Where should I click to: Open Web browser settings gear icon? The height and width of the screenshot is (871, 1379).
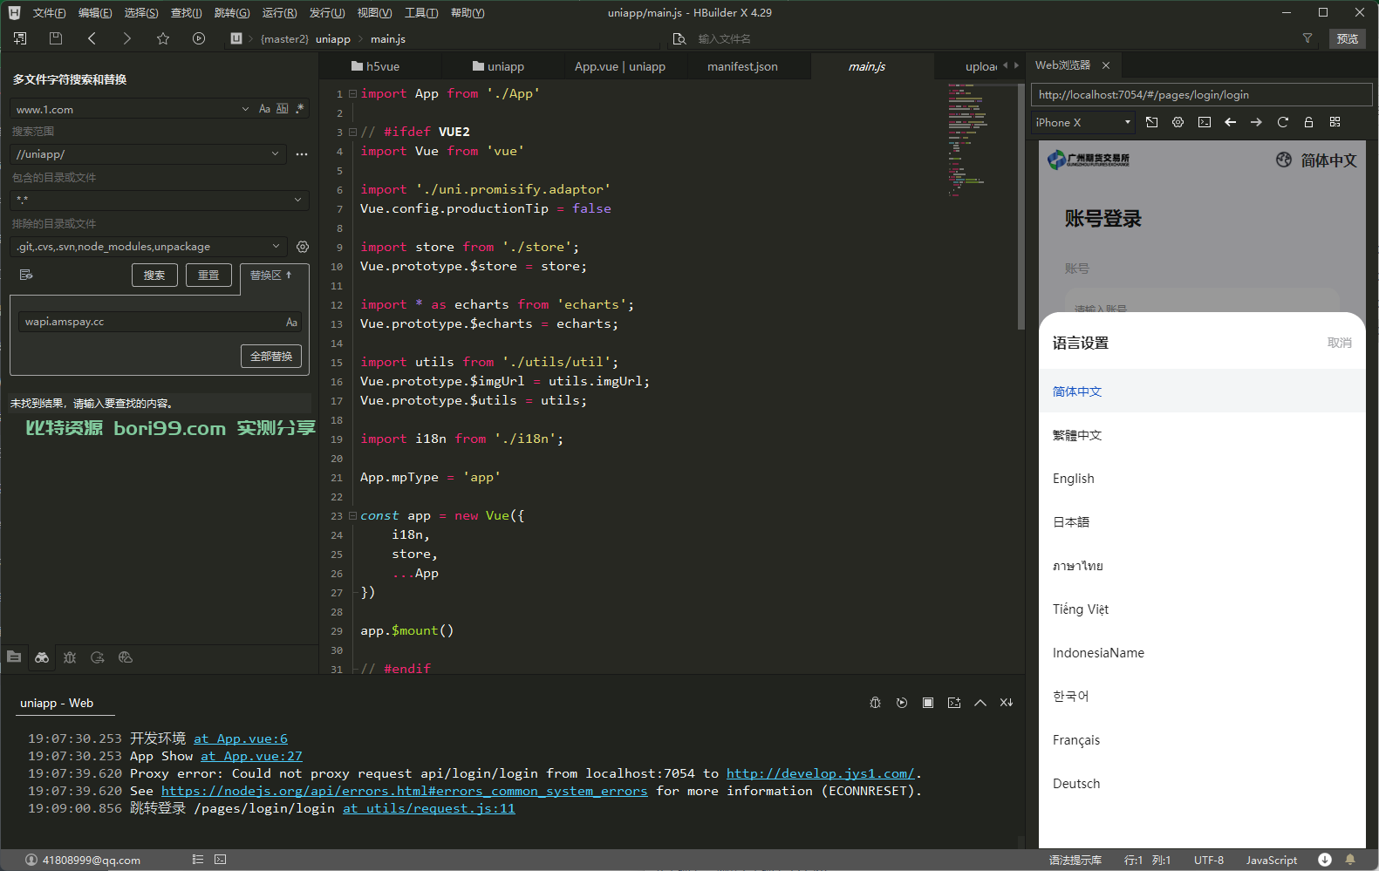pyautogui.click(x=1178, y=122)
